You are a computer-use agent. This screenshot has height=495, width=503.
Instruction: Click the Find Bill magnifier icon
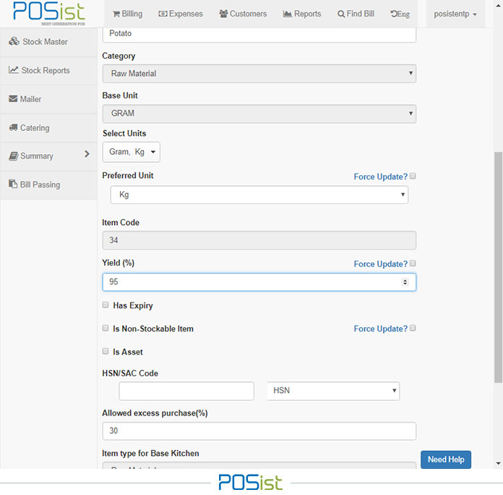341,14
